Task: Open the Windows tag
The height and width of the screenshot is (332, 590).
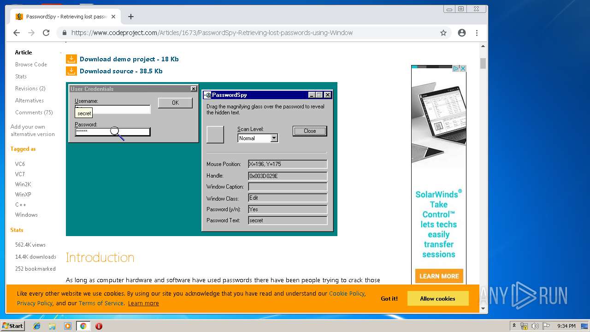Action: tap(26, 215)
